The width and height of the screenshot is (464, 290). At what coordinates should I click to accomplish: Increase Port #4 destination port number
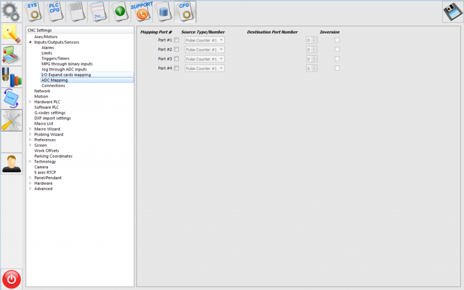coord(314,66)
